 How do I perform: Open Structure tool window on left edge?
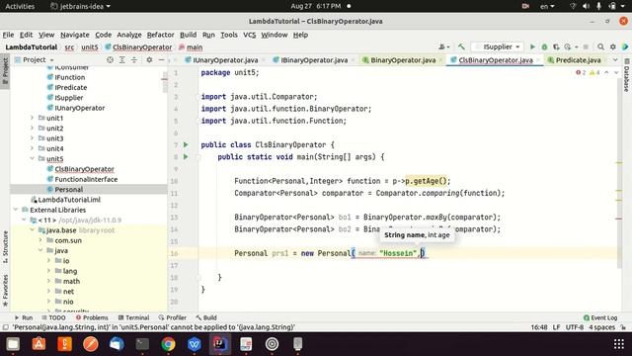click(x=5, y=247)
